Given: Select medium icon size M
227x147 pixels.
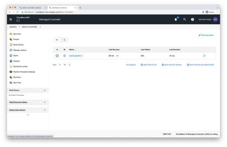Looking at the screenshot, I should 65,65.
